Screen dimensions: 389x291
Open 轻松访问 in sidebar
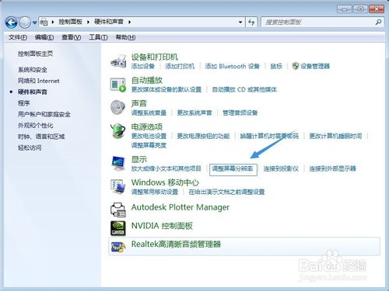(30, 147)
